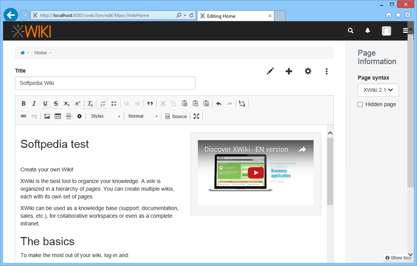This screenshot has width=417, height=266.
Task: Select the Editing Home browser tab
Action: pyautogui.click(x=236, y=16)
